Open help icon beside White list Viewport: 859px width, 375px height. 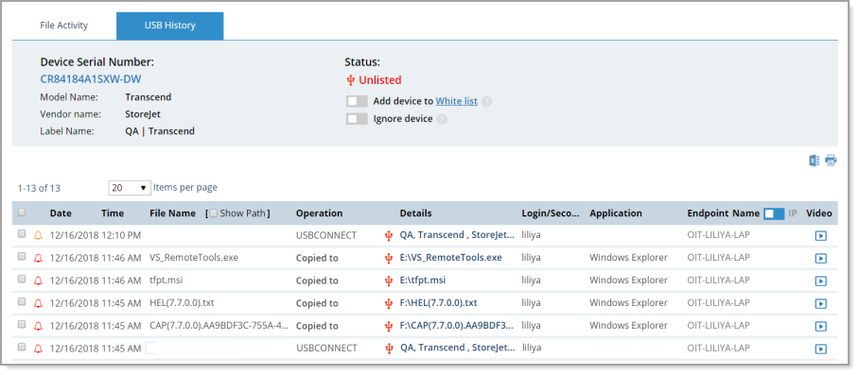[x=486, y=102]
